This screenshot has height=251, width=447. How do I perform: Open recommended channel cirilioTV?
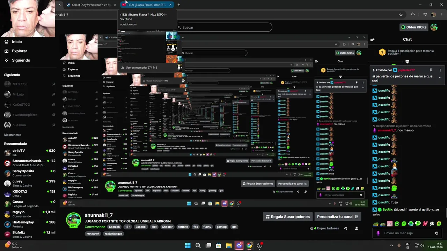tap(30, 153)
